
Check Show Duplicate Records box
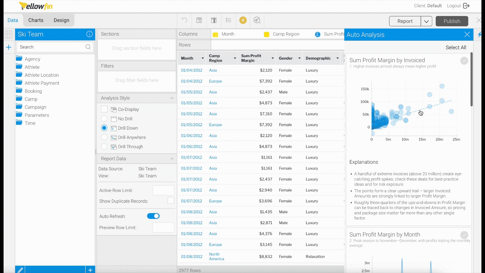pyautogui.click(x=171, y=201)
